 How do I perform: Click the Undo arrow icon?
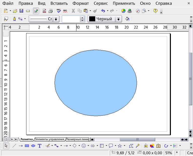pyautogui.click(x=103, y=11)
